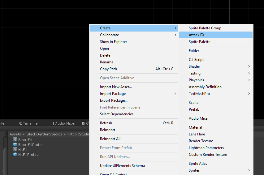Click the Timeline tab icon

[x=20, y=123]
